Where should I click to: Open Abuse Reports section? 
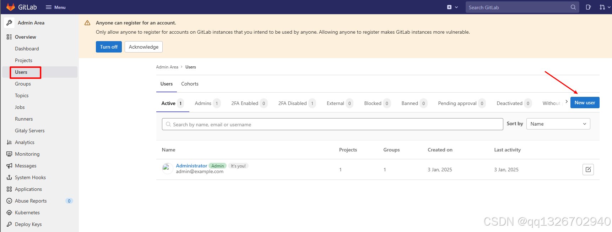[31, 201]
